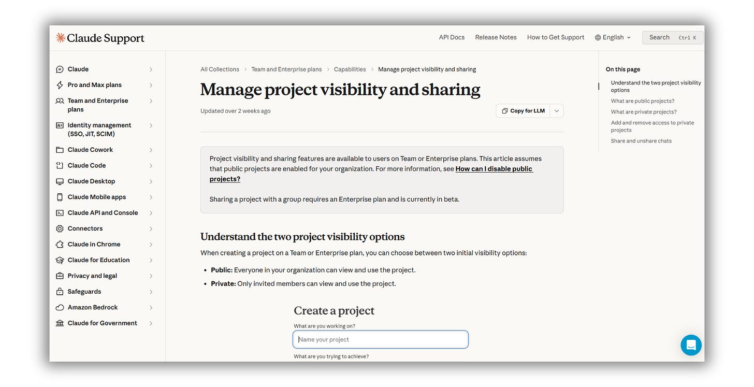Image resolution: width=754 pixels, height=387 pixels.
Task: Expand the Claude Cowork chevron
Action: point(151,150)
